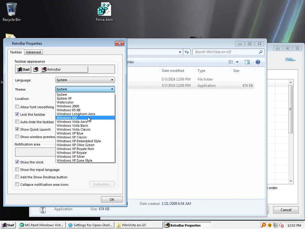305x229 pixels.
Task: Open the Language dropdown
Action: (x=85, y=80)
